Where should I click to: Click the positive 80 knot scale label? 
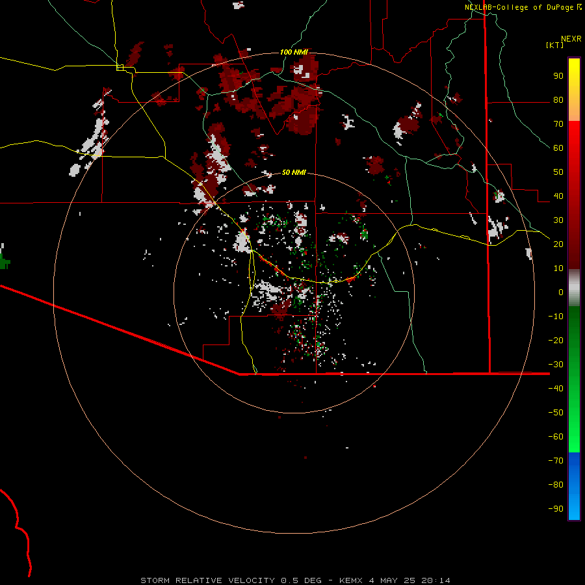pos(558,100)
